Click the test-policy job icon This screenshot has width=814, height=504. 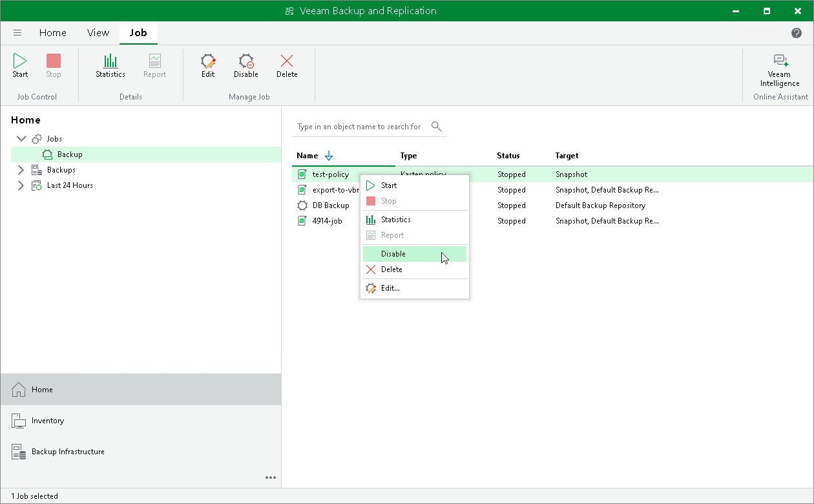click(x=302, y=174)
